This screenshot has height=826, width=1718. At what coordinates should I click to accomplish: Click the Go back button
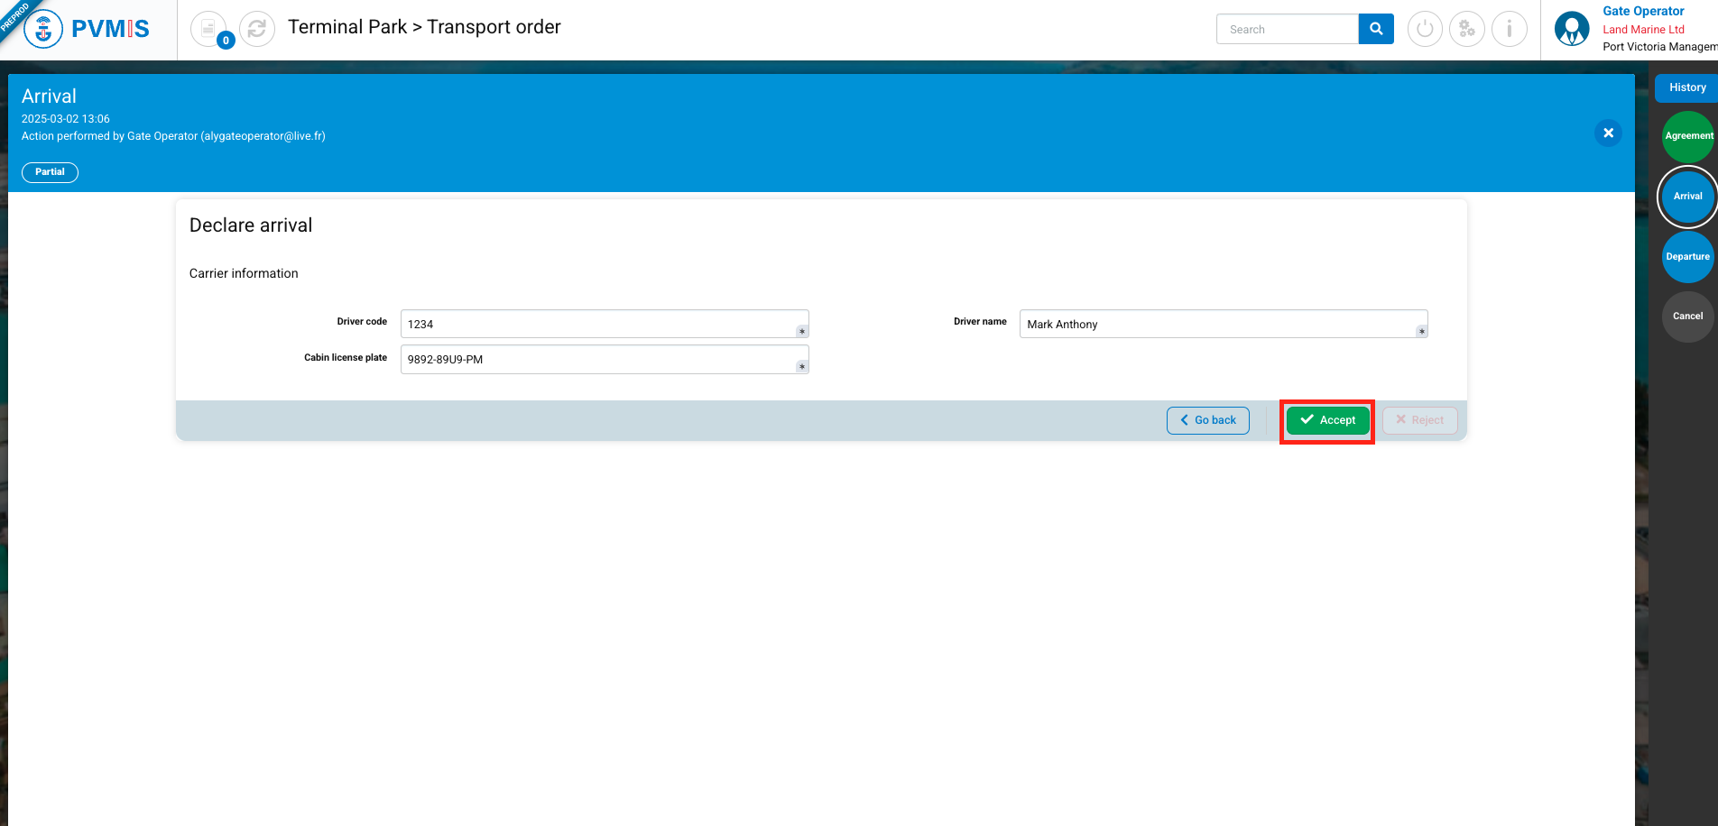[x=1207, y=420]
